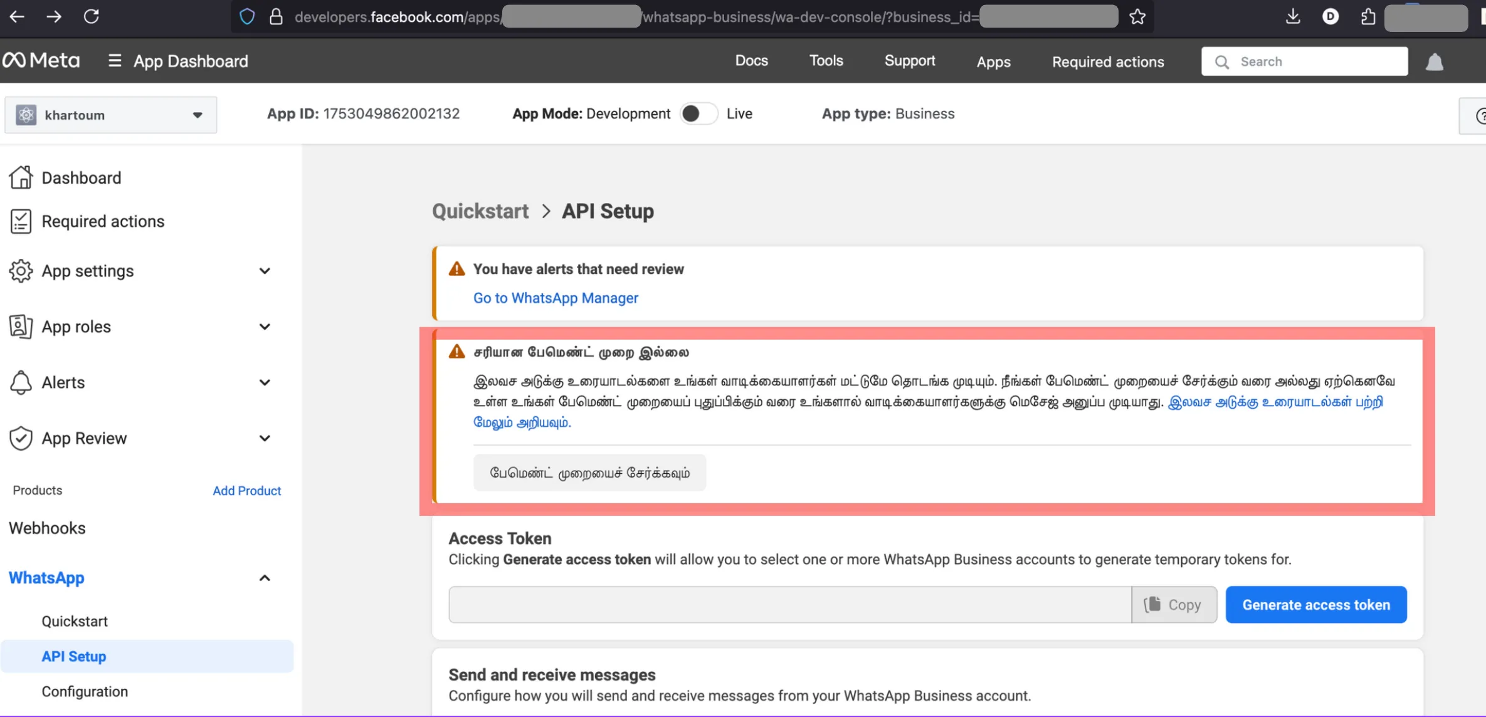The image size is (1486, 717).
Task: Expand the App roles section
Action: point(265,327)
